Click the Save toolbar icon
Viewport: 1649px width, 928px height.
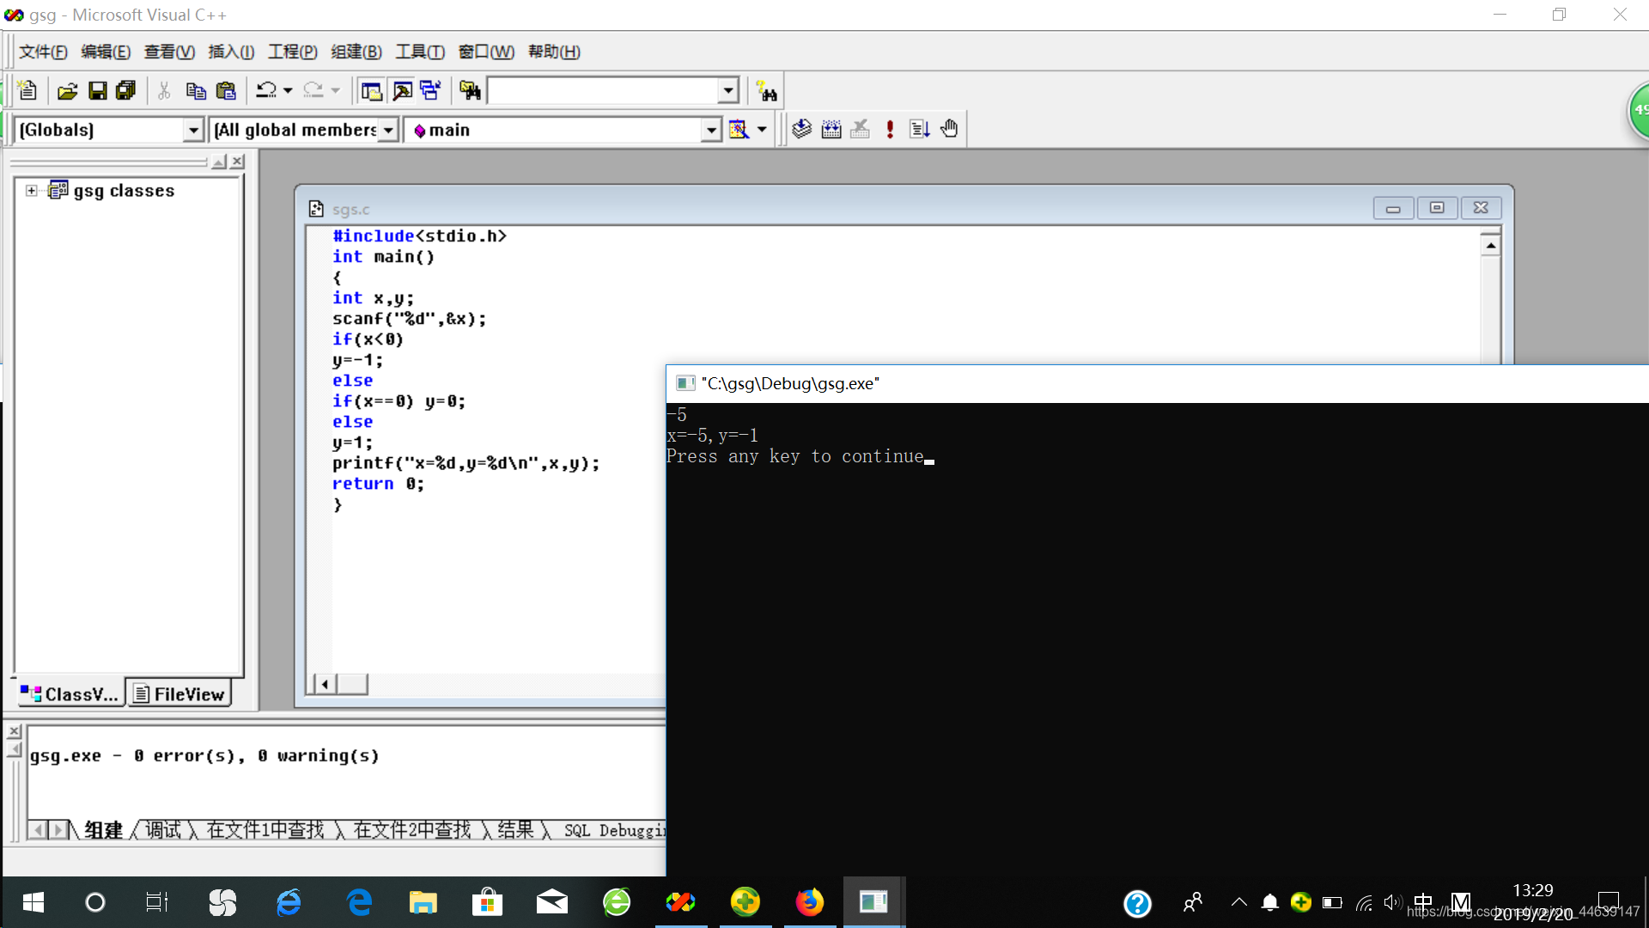tap(97, 90)
